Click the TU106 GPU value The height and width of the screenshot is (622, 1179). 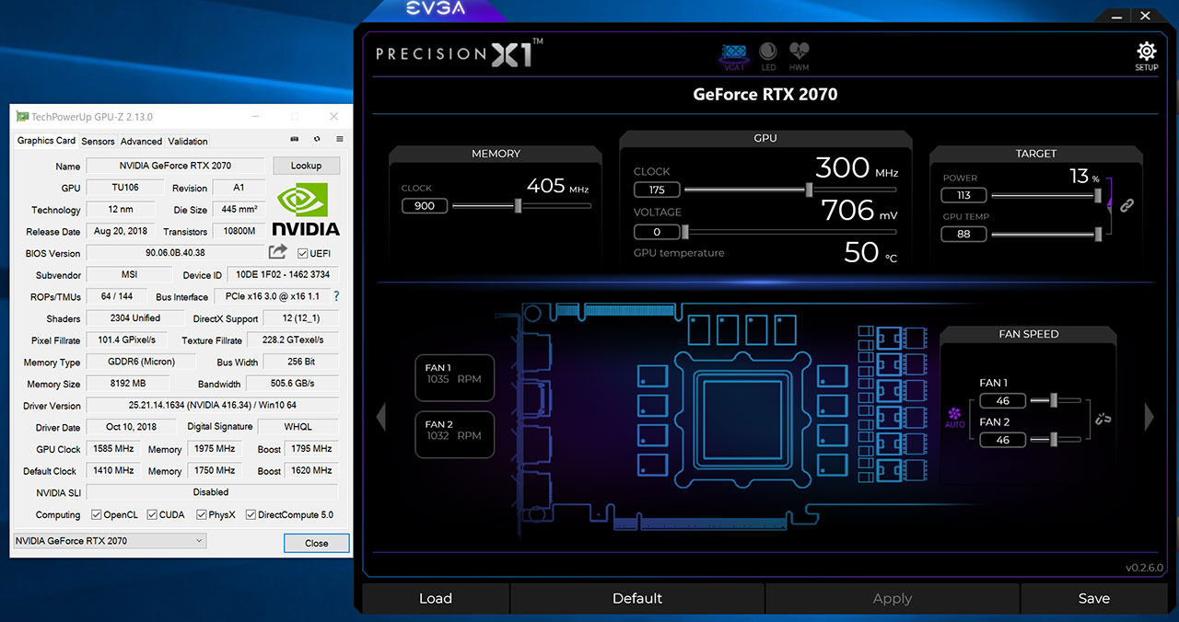coord(124,188)
